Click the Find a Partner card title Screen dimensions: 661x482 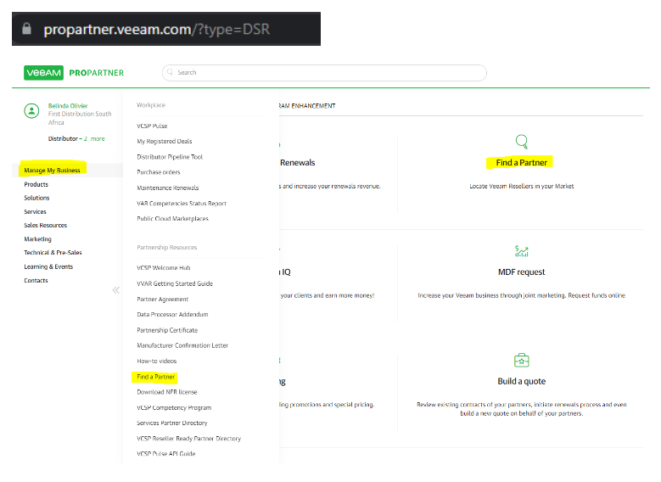[522, 162]
